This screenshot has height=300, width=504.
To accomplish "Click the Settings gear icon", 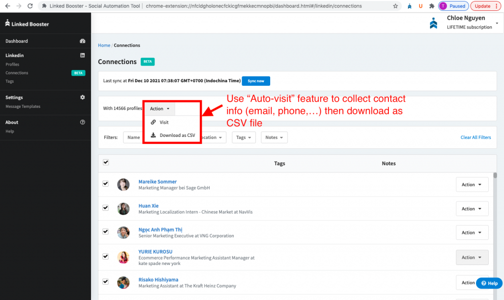I will coord(83,97).
